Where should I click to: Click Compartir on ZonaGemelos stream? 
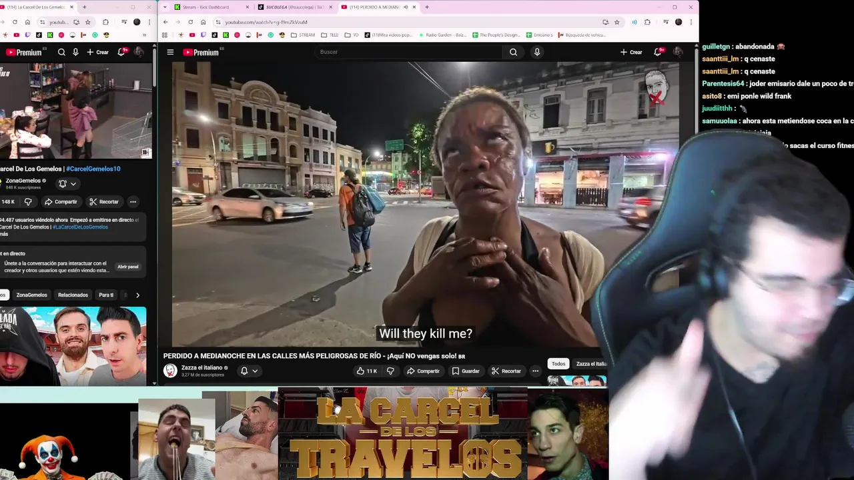click(x=61, y=201)
